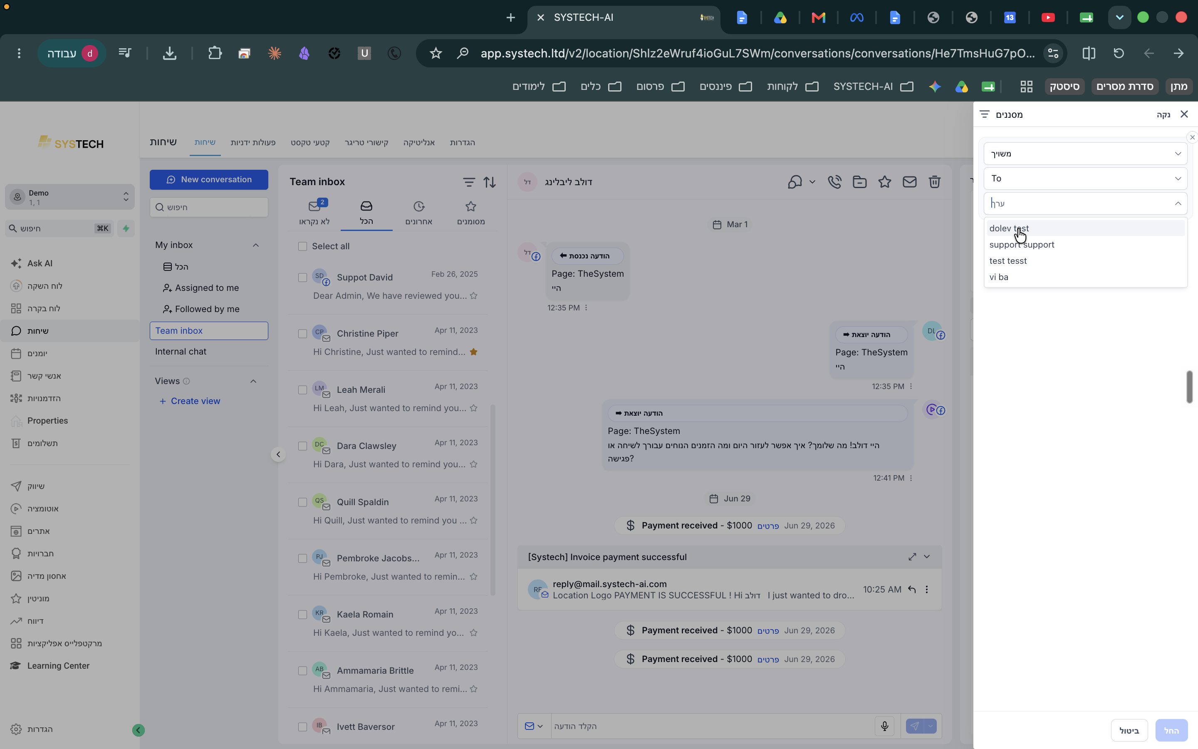The height and width of the screenshot is (749, 1198).
Task: Check the Suppot David conversation checkbox
Action: click(x=302, y=278)
